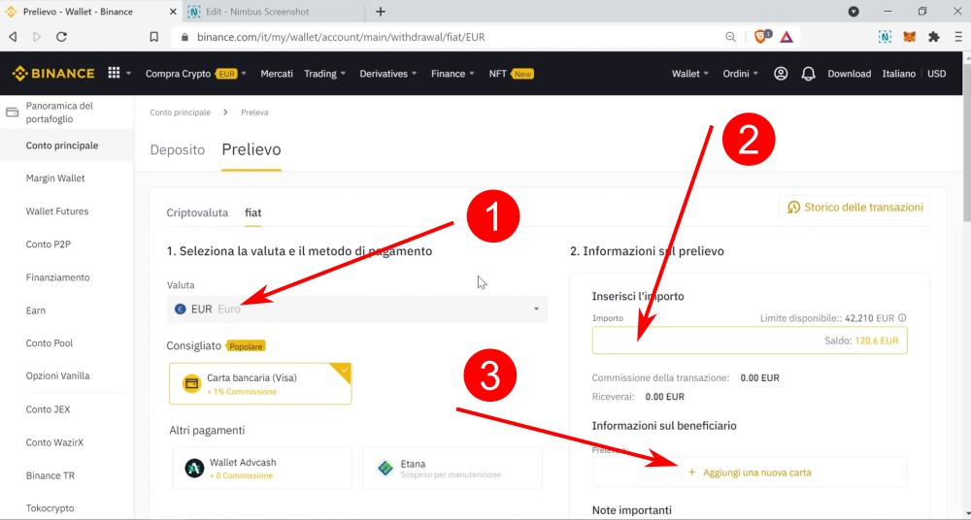Open the browser hamburger menu
The height and width of the screenshot is (520, 971).
pos(958,37)
